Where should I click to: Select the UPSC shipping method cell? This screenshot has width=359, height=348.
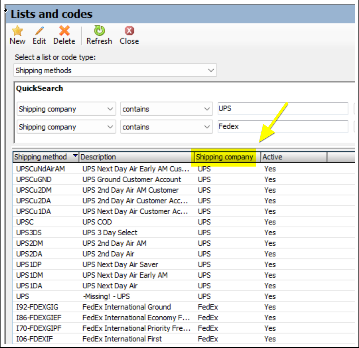tap(25, 222)
